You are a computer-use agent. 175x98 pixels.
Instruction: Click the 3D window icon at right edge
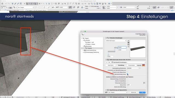(172, 10)
